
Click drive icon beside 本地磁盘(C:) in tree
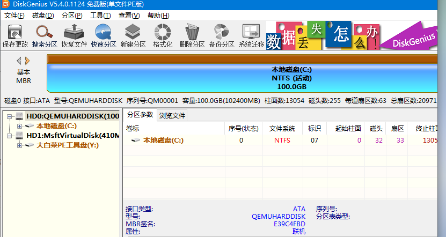pos(30,125)
